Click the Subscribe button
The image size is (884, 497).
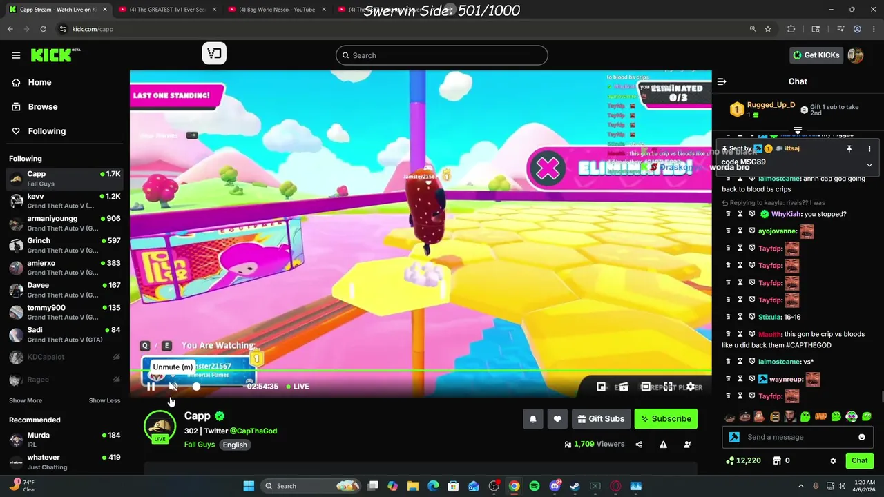[666, 419]
